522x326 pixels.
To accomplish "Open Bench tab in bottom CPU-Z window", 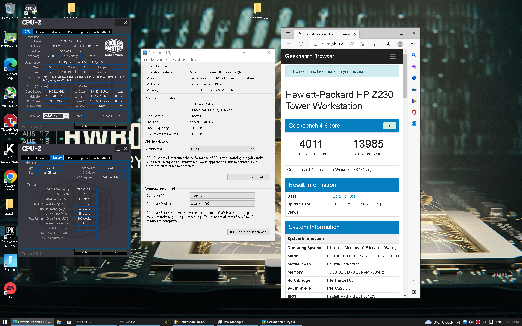I will (95, 158).
